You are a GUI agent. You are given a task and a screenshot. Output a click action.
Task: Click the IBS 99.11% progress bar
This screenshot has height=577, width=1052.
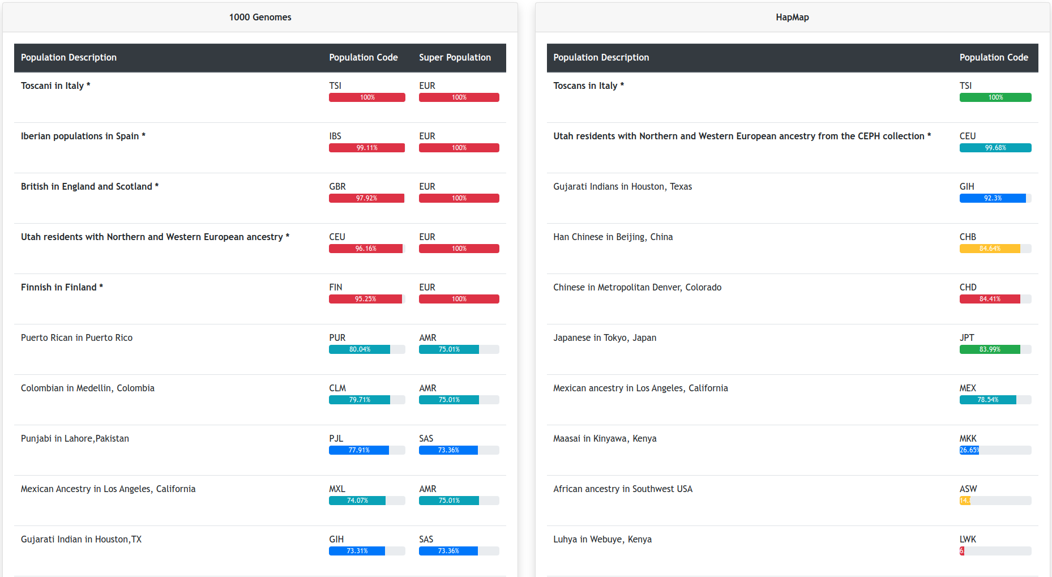(x=367, y=148)
